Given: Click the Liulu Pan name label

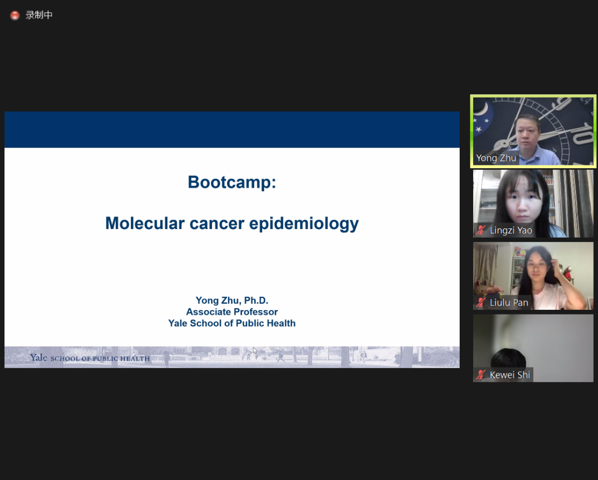Looking at the screenshot, I should click(509, 303).
